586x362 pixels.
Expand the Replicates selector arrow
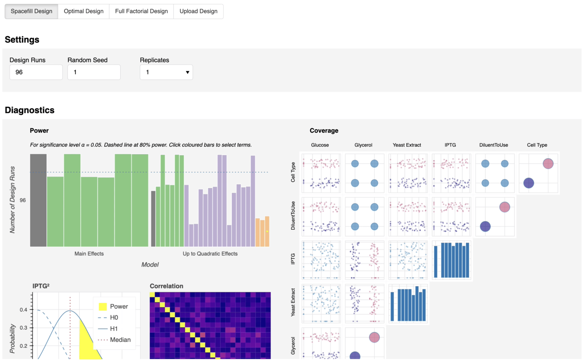(x=188, y=72)
